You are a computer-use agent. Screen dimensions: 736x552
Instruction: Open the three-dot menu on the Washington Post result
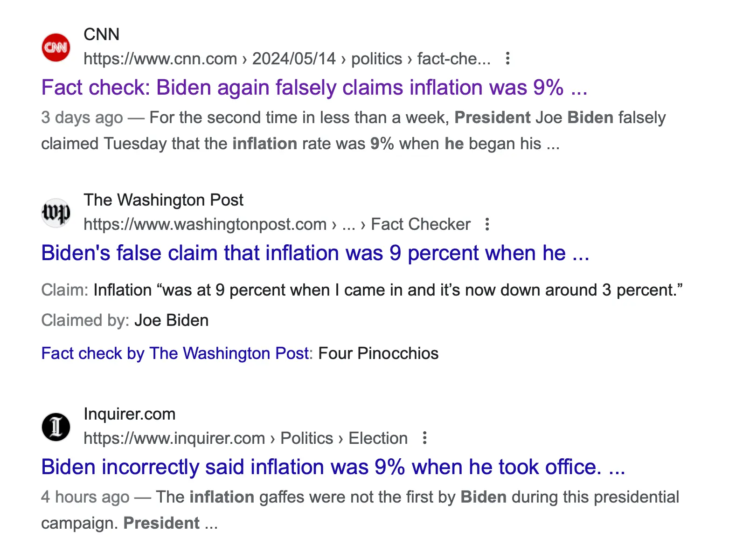pos(486,224)
